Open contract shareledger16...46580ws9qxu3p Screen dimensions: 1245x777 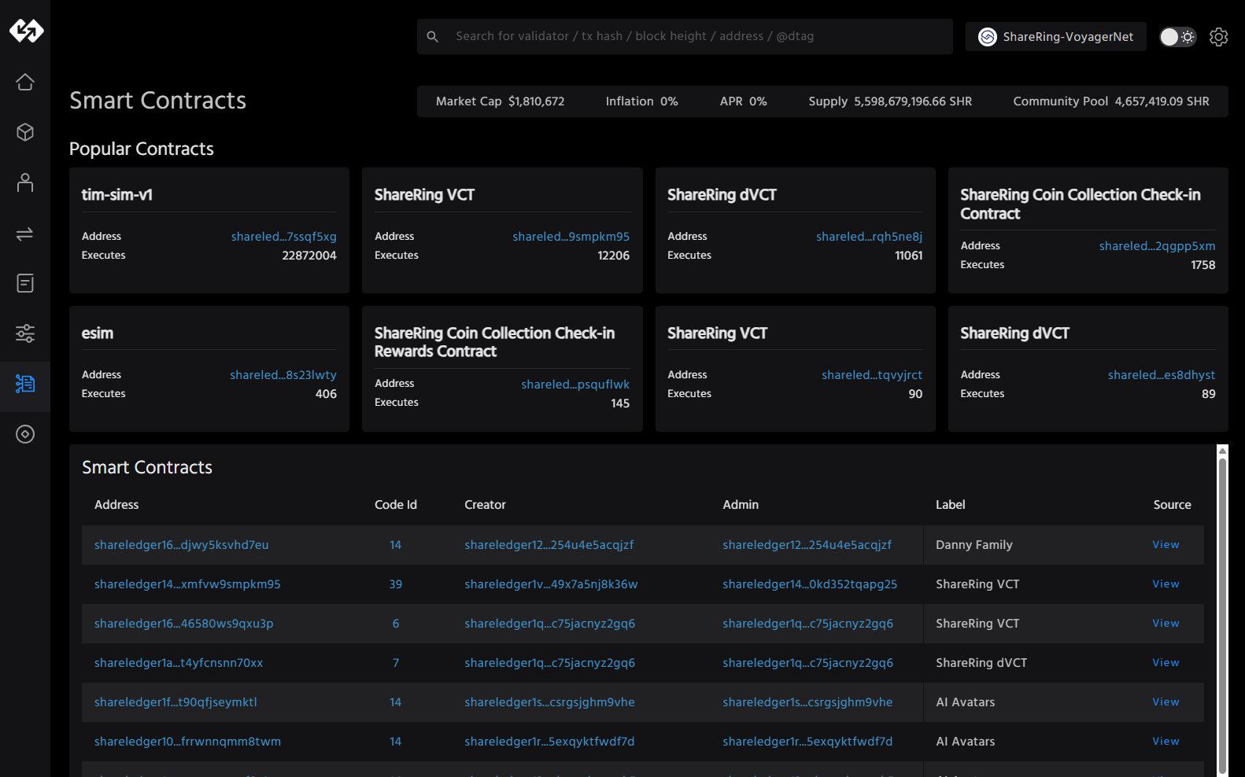[x=184, y=624]
